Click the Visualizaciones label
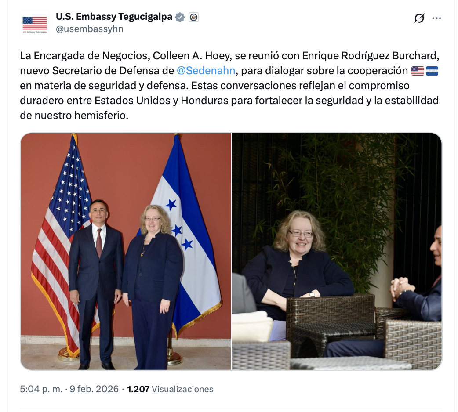The image size is (458, 412). pyautogui.click(x=182, y=389)
